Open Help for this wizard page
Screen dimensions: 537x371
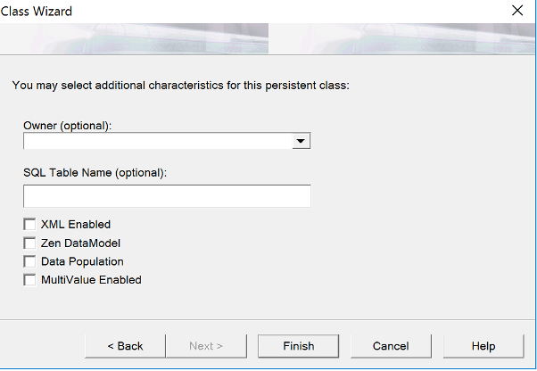click(x=483, y=346)
